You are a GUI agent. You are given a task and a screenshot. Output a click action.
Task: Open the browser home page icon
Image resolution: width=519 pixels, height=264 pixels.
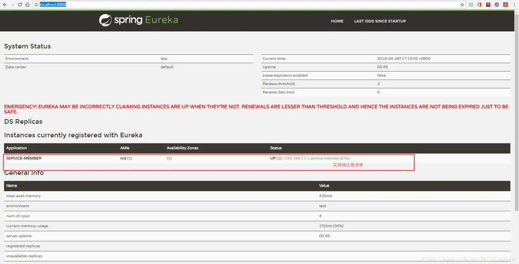pos(27,5)
